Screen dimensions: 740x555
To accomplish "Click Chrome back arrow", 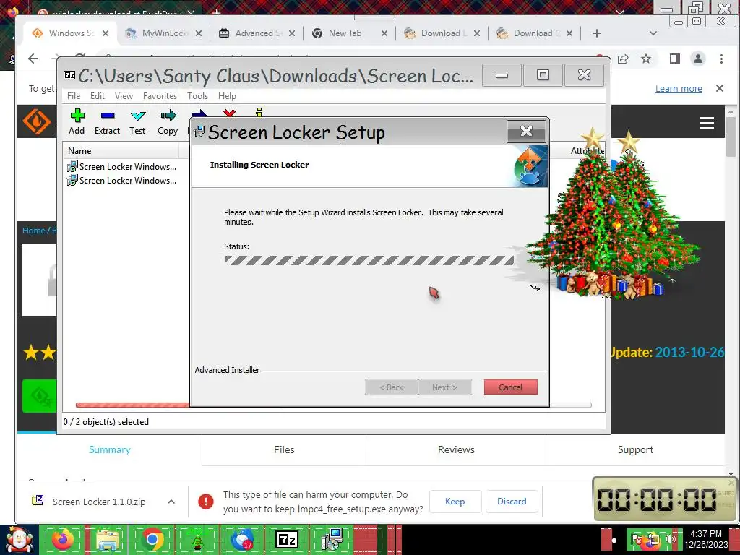I will pos(33,59).
